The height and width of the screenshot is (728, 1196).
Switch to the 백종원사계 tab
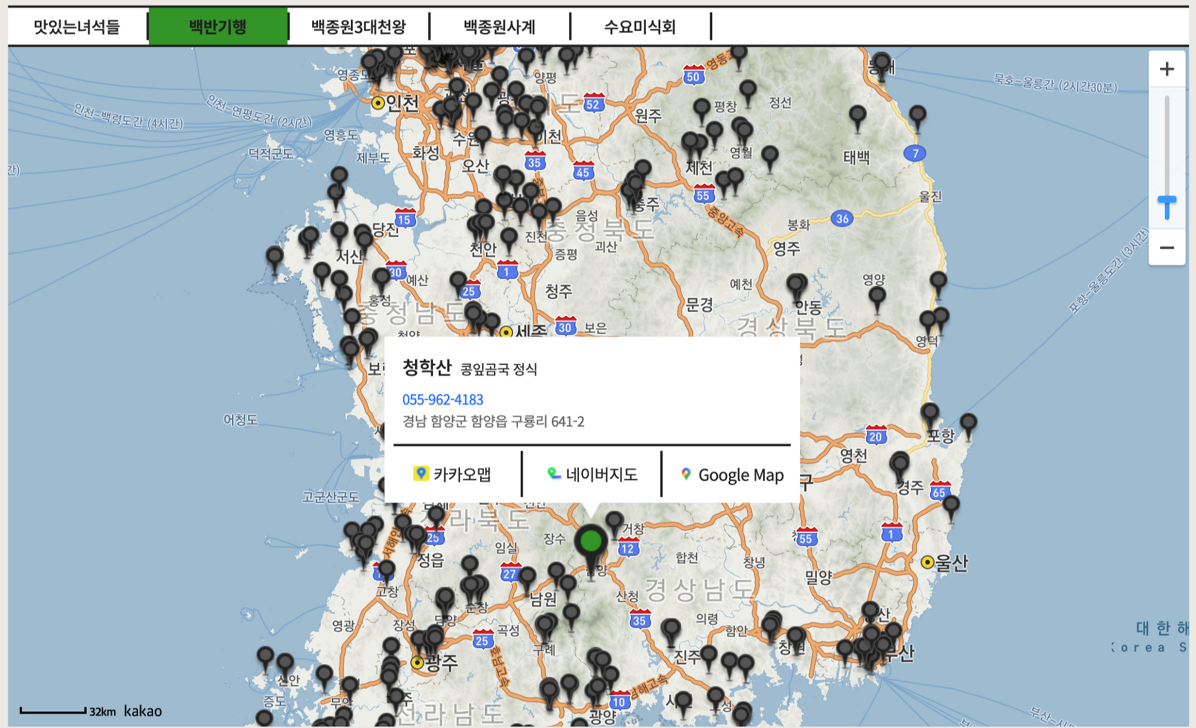pyautogui.click(x=499, y=27)
